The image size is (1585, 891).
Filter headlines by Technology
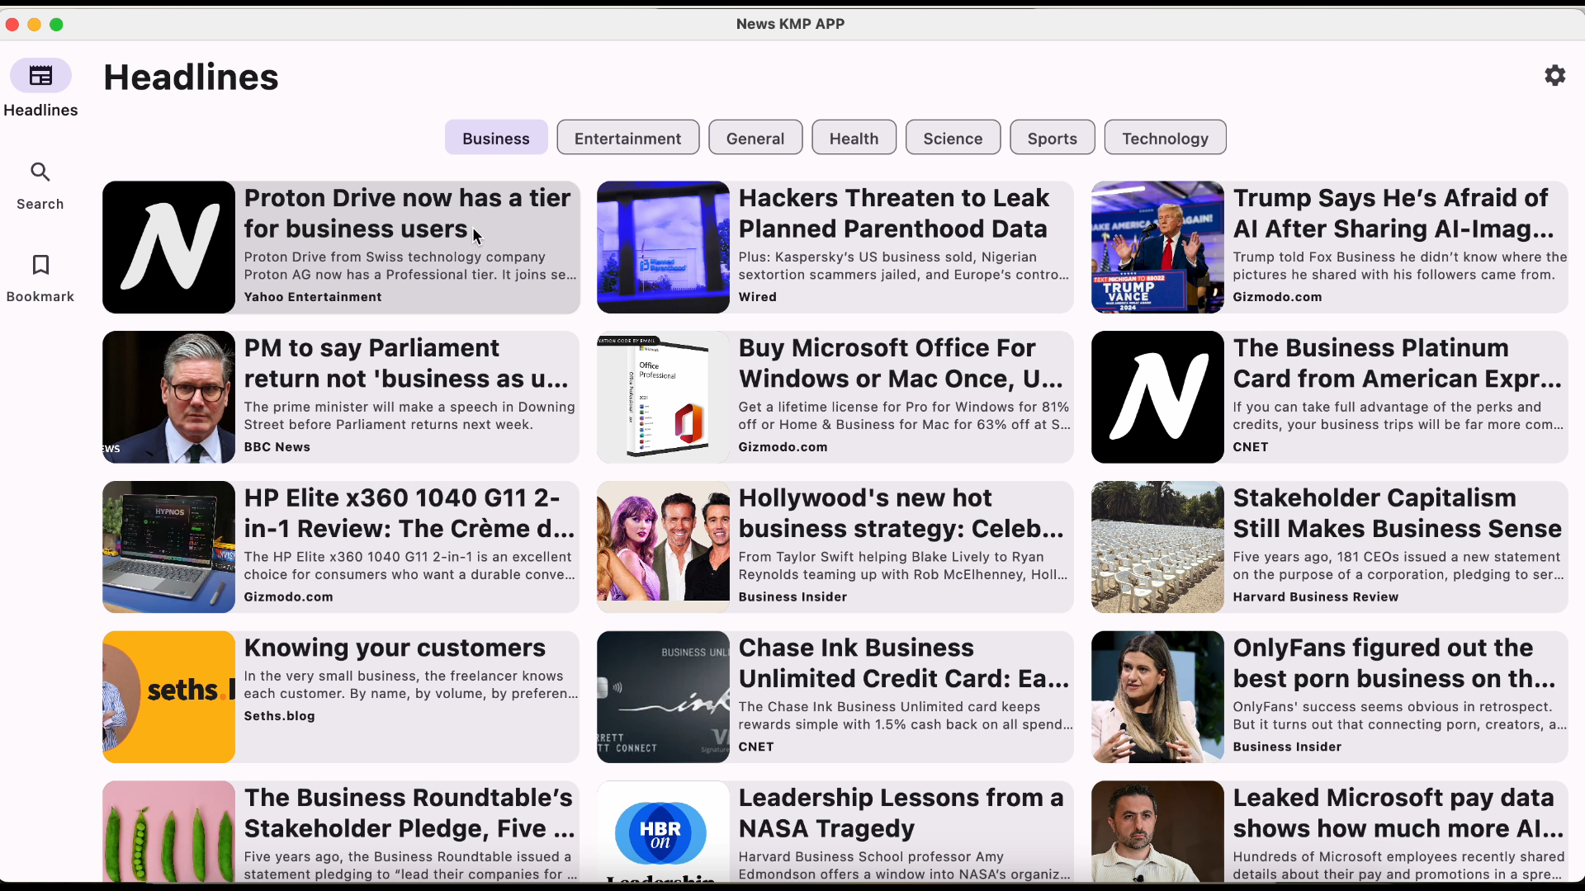pos(1164,138)
